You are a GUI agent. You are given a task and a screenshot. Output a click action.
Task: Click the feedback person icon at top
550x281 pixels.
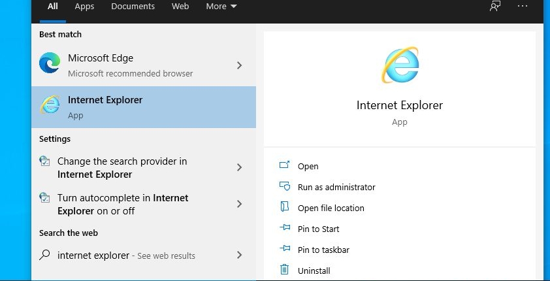coord(495,6)
